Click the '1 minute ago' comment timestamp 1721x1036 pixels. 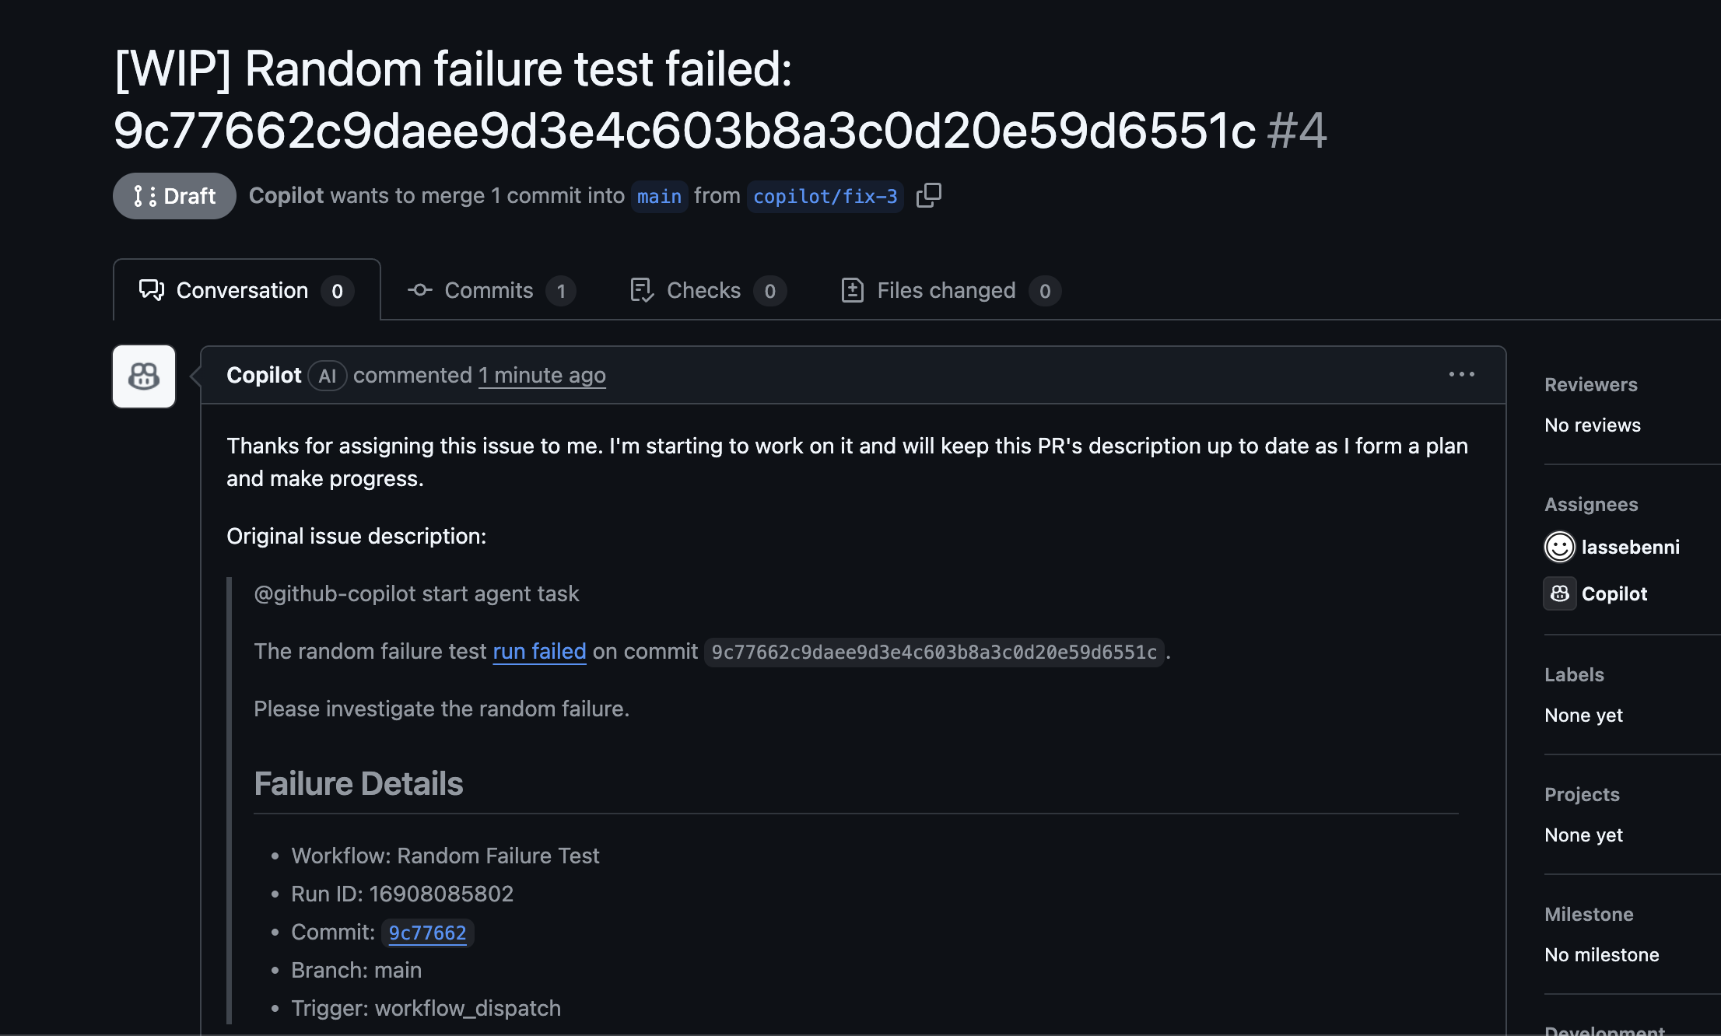pyautogui.click(x=542, y=376)
